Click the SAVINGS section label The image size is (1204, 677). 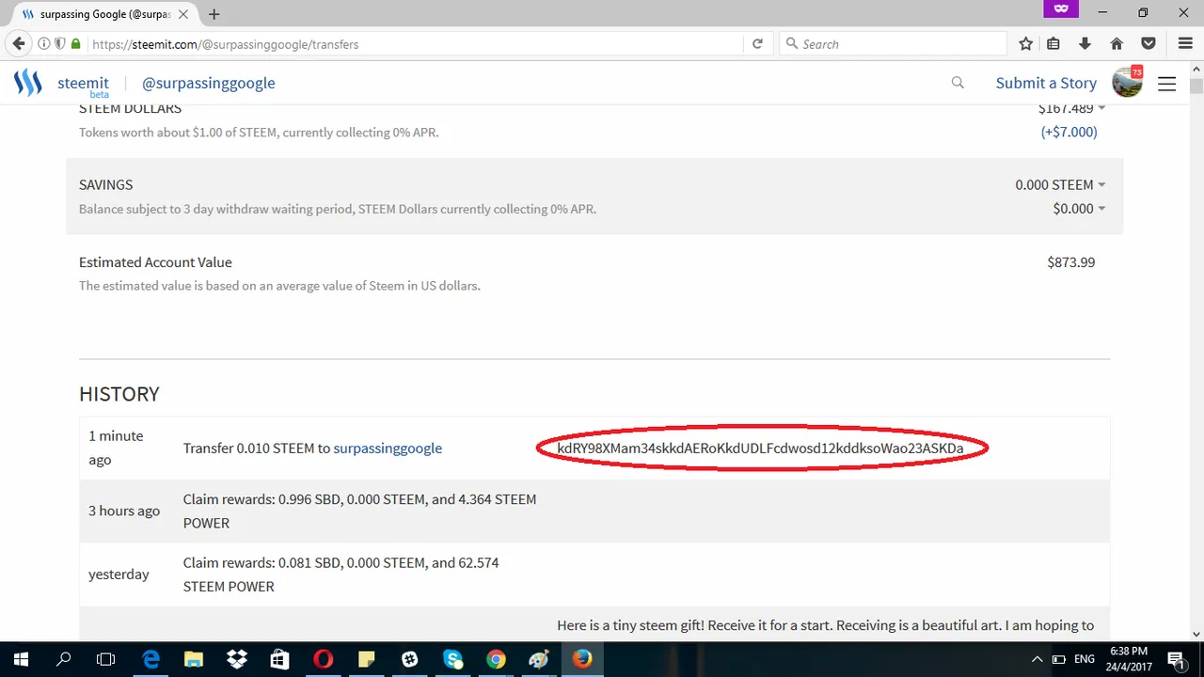(x=105, y=184)
